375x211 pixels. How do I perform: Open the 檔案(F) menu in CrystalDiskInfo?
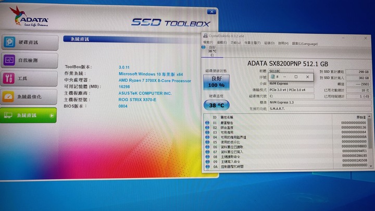click(208, 43)
